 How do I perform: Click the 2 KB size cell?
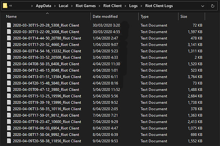(198, 57)
